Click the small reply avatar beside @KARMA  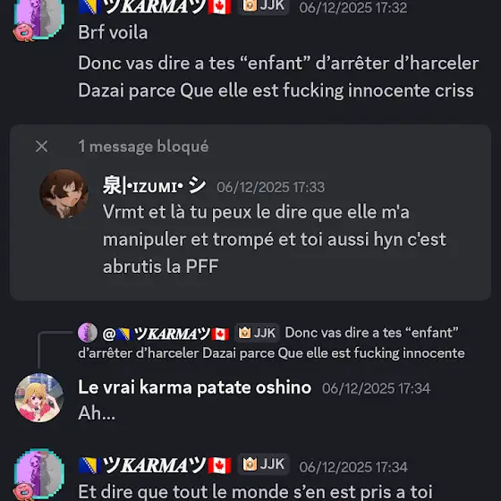(88, 333)
